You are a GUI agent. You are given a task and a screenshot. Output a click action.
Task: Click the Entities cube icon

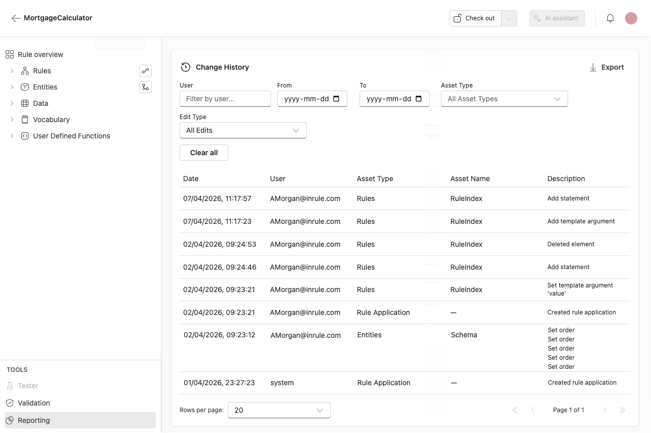coord(25,87)
